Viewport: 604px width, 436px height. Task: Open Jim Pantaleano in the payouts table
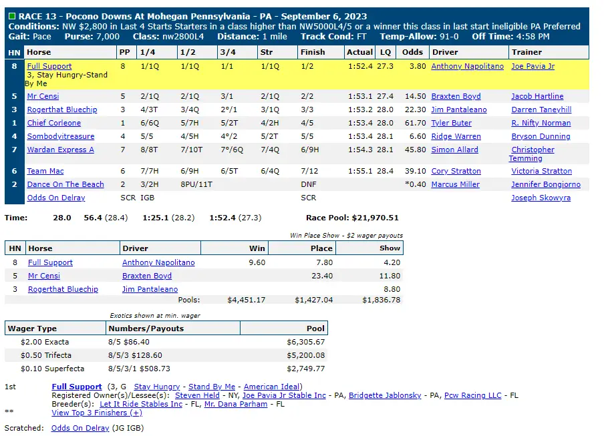point(150,289)
